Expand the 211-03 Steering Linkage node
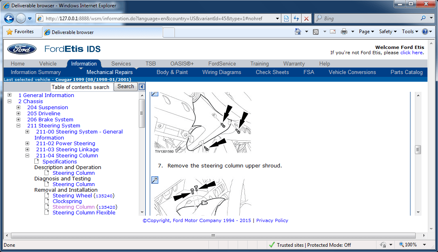438x252 pixels. pos(28,150)
